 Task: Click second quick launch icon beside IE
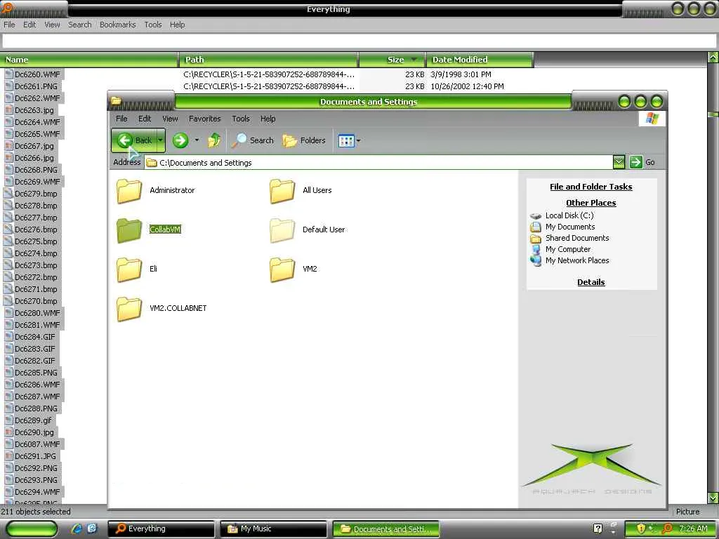pyautogui.click(x=92, y=528)
